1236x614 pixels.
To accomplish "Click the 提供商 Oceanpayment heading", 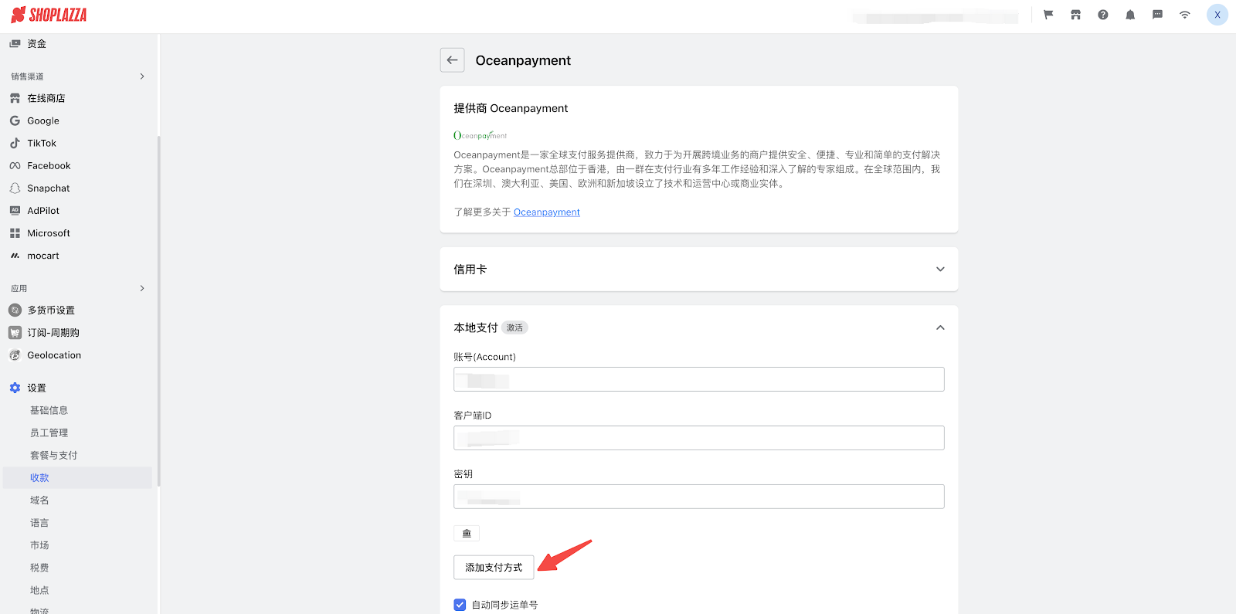I will pos(511,108).
